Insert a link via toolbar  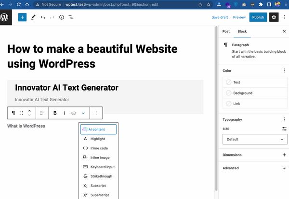74,113
